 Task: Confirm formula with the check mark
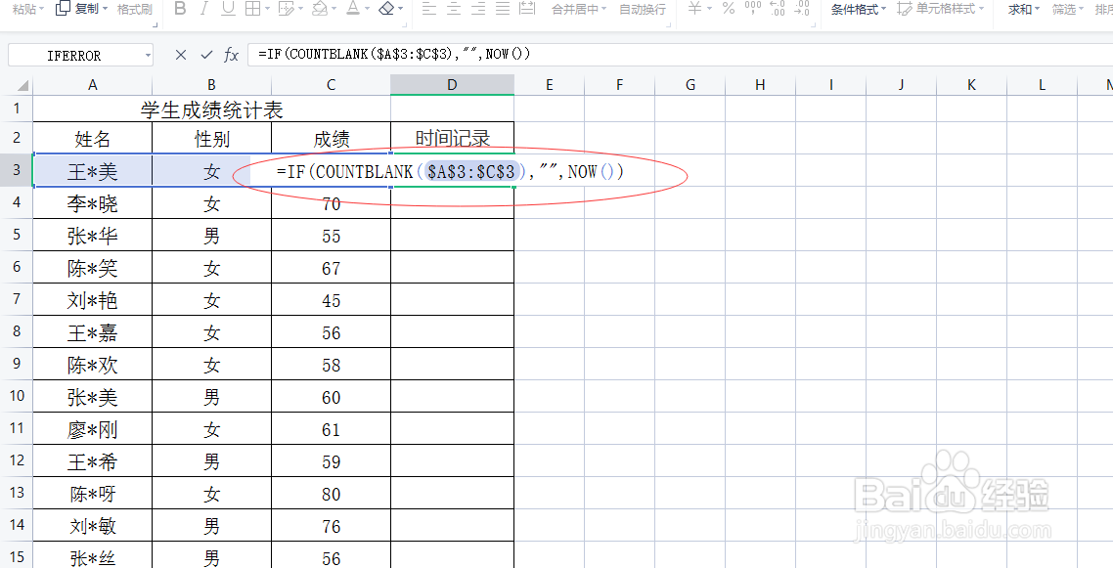tap(205, 53)
